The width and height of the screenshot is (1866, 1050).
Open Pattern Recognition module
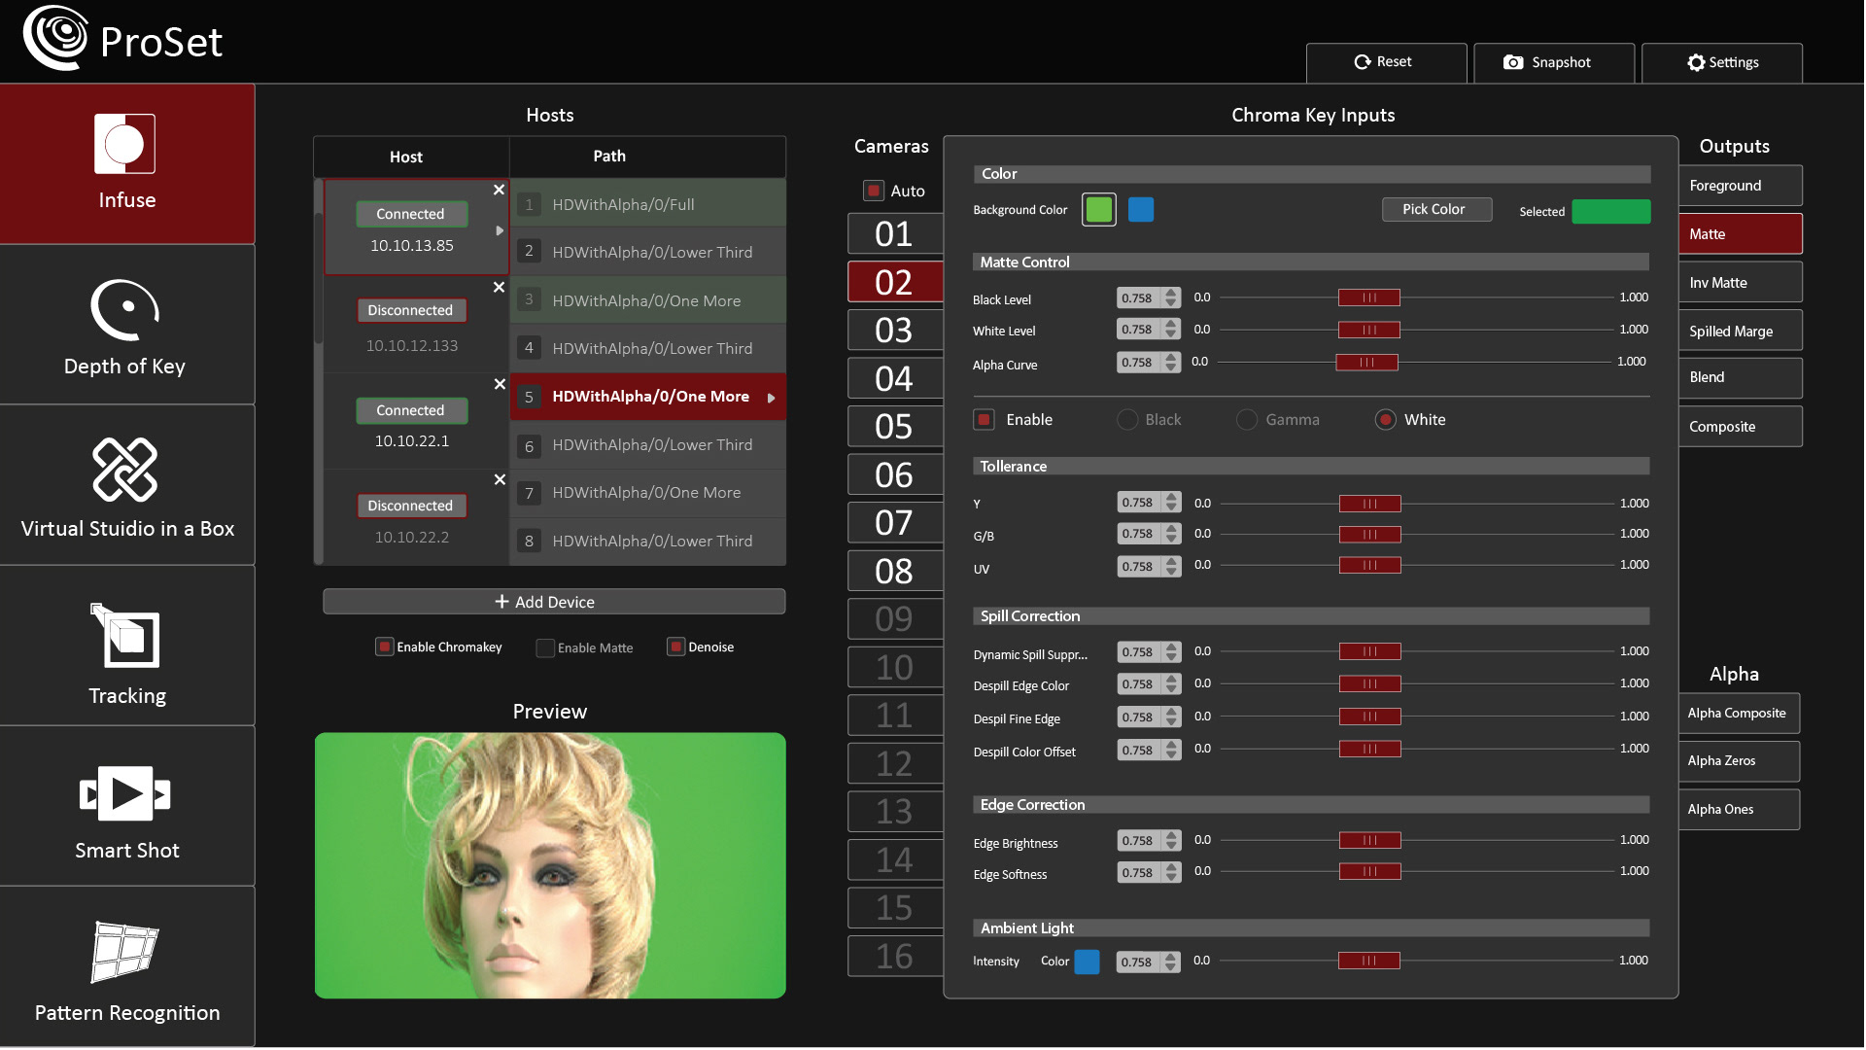[126, 966]
